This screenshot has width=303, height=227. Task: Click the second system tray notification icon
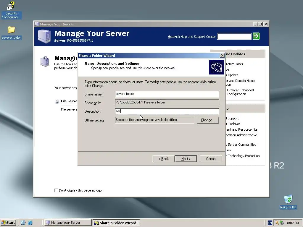282,223
